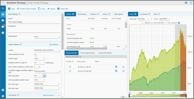Switch to Divine Engine Results tab

coord(88,53)
